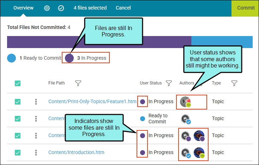259x165 pixels.
Task: Click Cancel in the top bar
Action: coord(123,8)
